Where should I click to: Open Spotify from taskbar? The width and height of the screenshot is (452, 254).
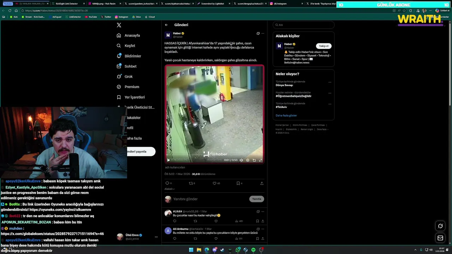253,250
